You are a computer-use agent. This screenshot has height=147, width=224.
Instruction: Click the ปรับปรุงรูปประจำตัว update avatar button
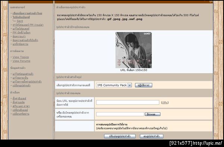(120, 136)
